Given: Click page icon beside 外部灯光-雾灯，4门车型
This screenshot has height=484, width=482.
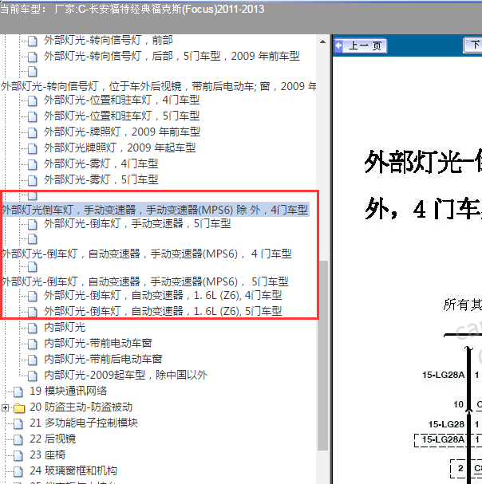Looking at the screenshot, I should (33, 164).
